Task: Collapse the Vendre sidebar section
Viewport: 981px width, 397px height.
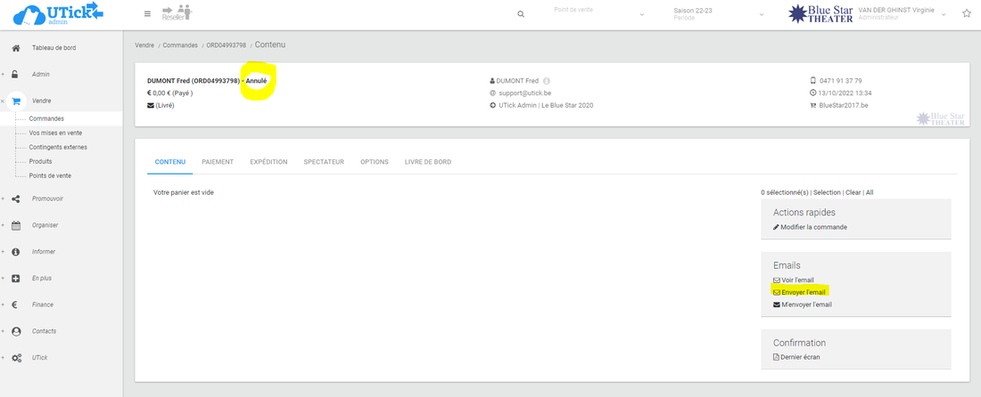Action: [4, 101]
